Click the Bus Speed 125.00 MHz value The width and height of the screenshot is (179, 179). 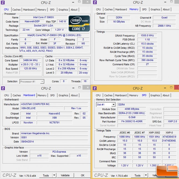pos(30,68)
